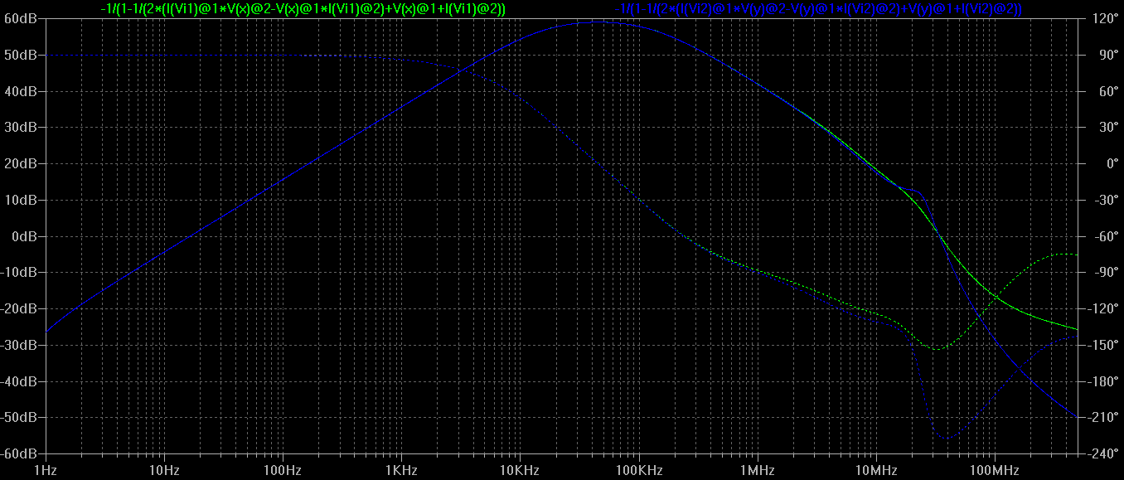Click the 10KHz frequency axis label
Image resolution: width=1124 pixels, height=480 pixels.
(x=520, y=471)
